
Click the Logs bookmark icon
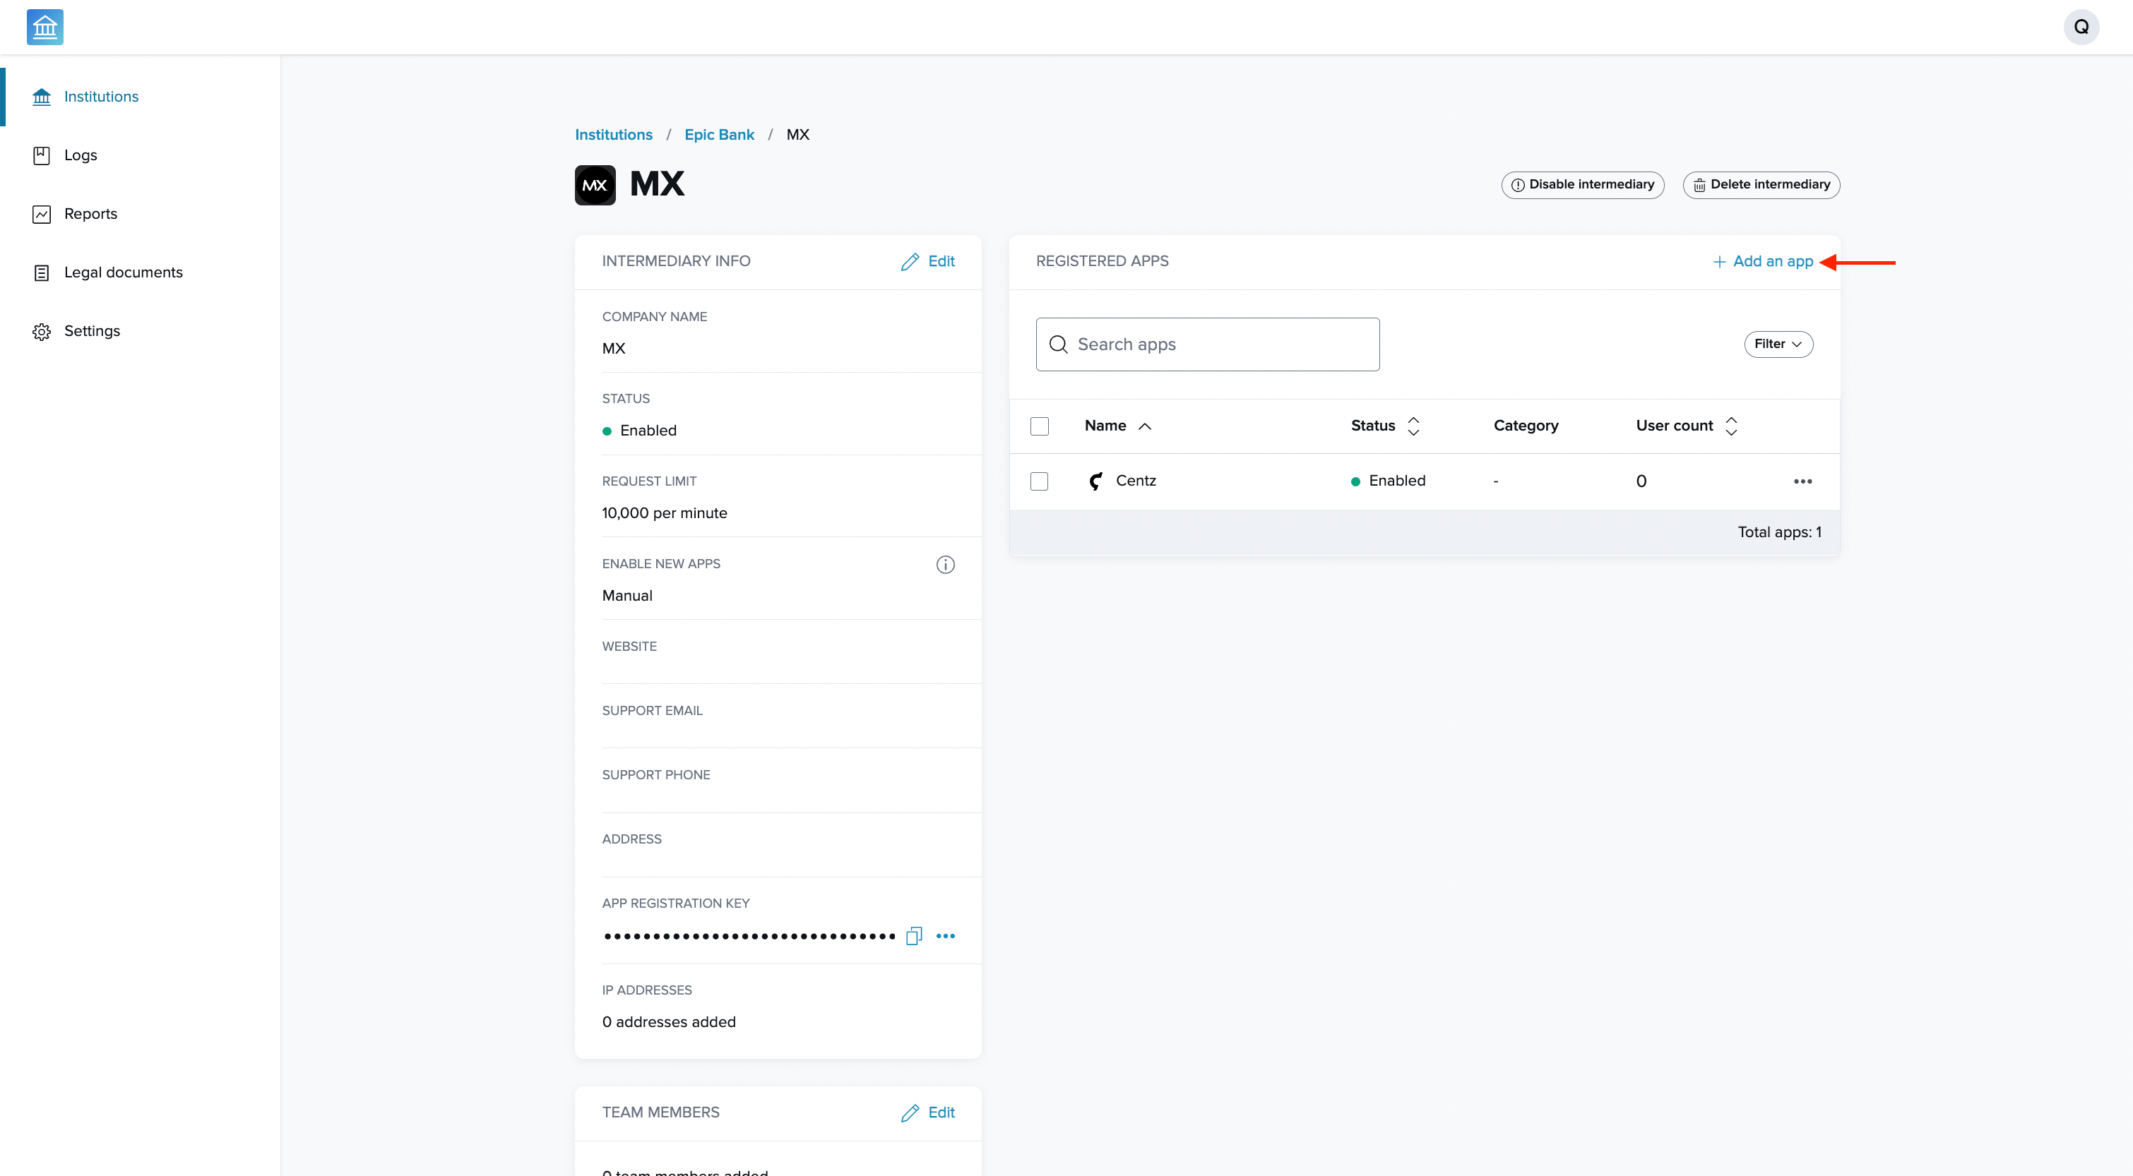[42, 155]
